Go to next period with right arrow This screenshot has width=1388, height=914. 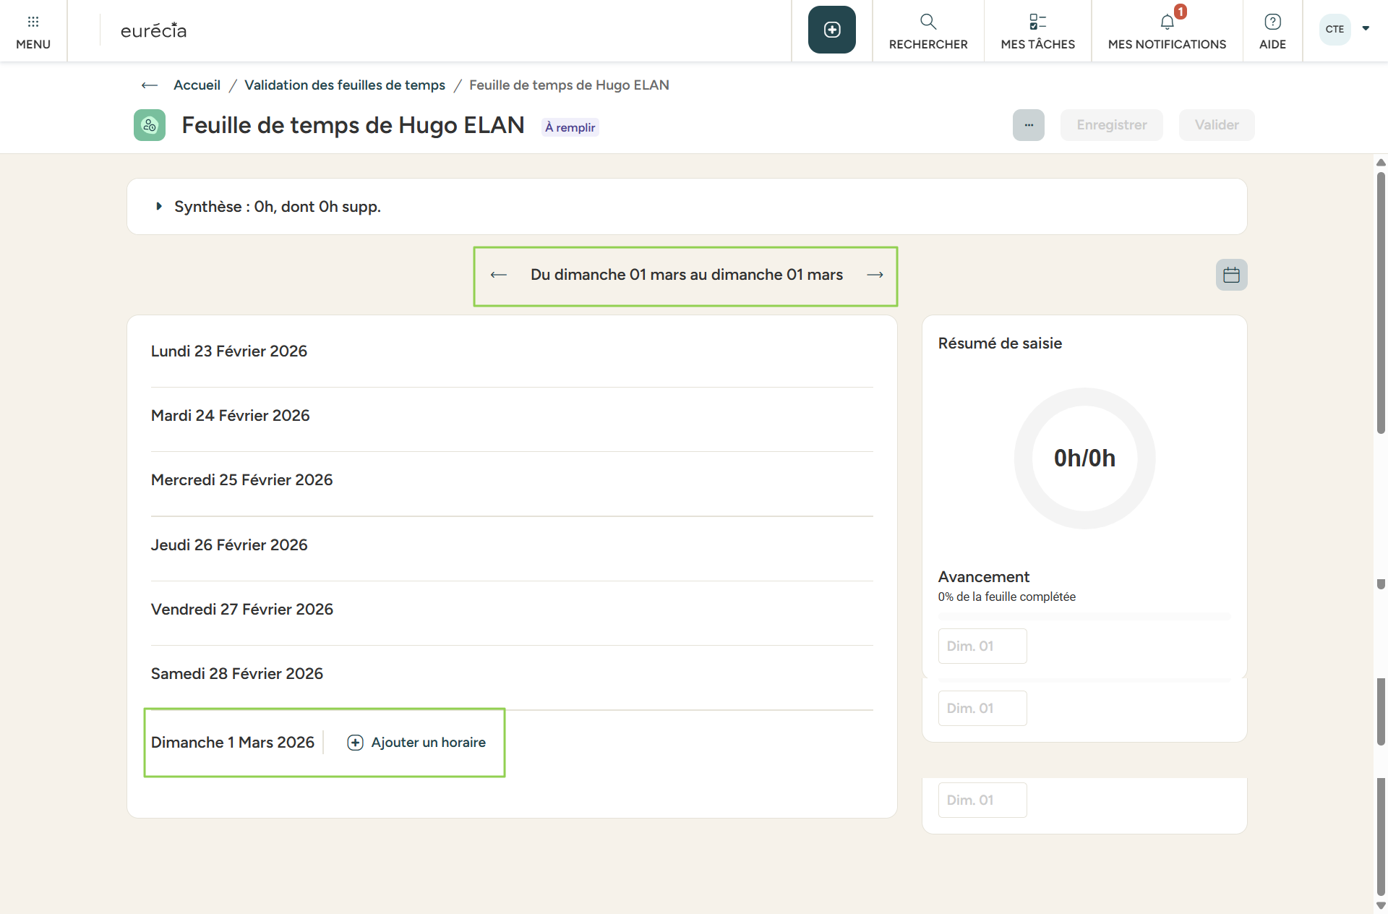(875, 275)
